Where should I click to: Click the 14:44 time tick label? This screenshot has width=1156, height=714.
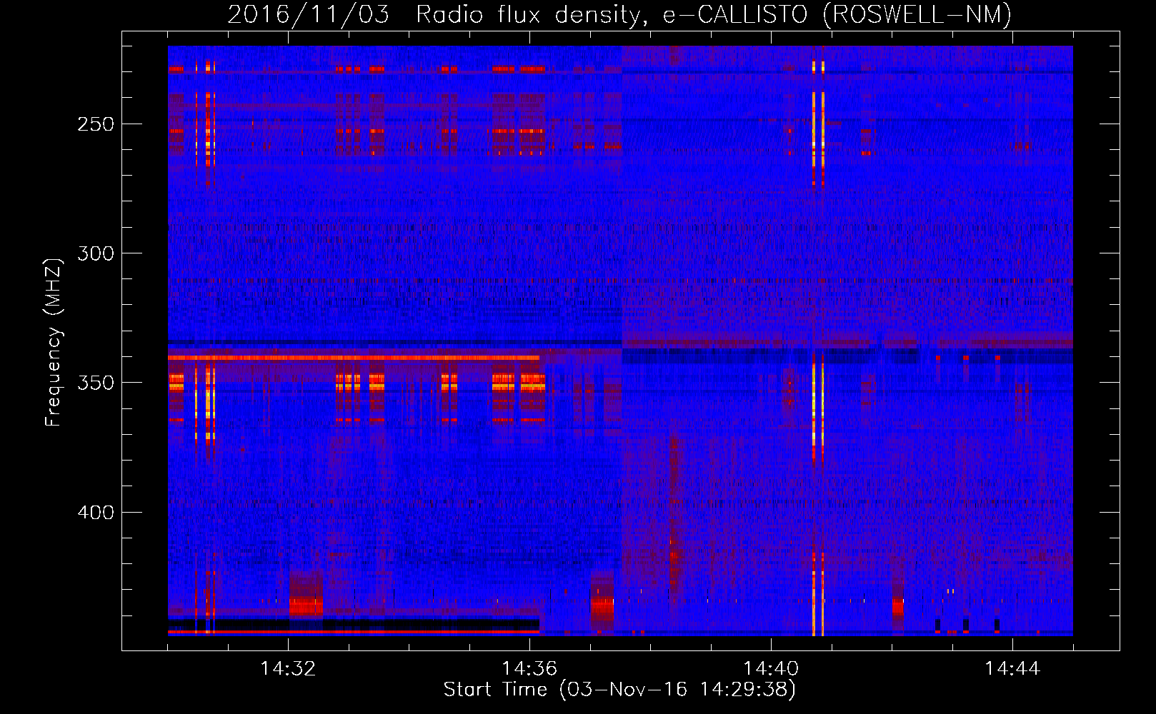(1012, 668)
